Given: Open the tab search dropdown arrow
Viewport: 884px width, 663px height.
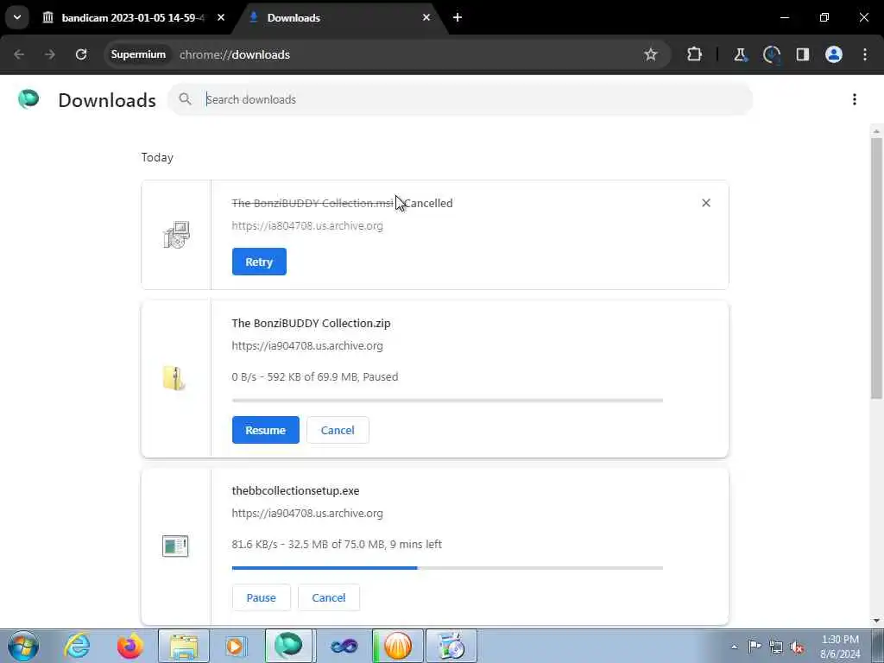Looking at the screenshot, I should [17, 17].
